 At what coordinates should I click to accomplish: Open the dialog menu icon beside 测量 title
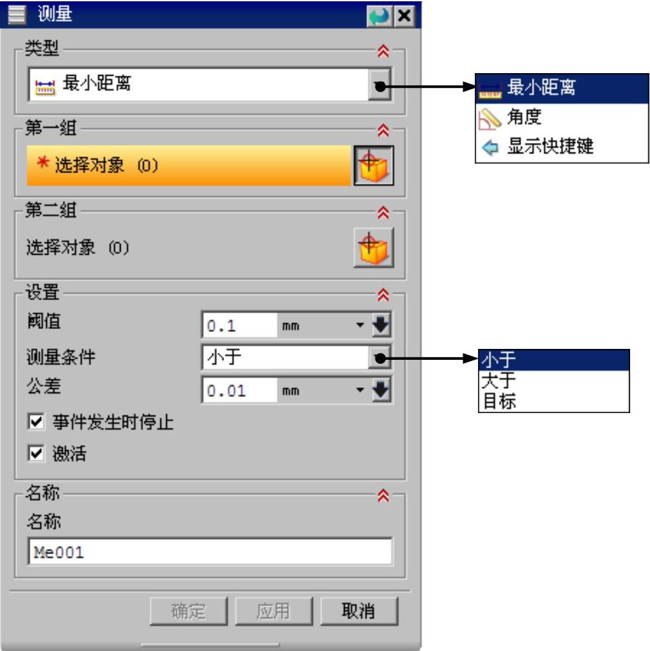tap(17, 15)
